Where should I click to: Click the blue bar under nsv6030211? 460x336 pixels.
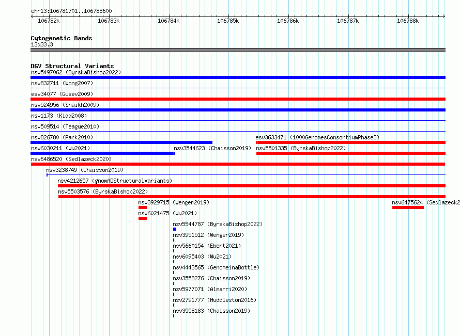pos(103,153)
